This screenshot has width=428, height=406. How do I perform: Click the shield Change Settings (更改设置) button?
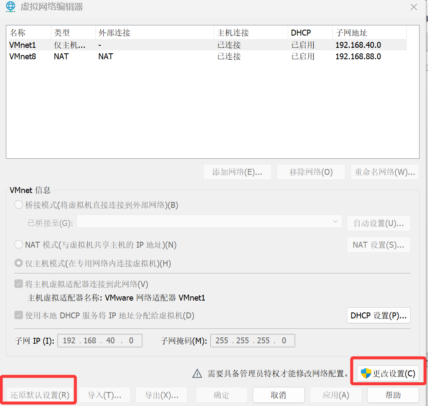pyautogui.click(x=388, y=373)
